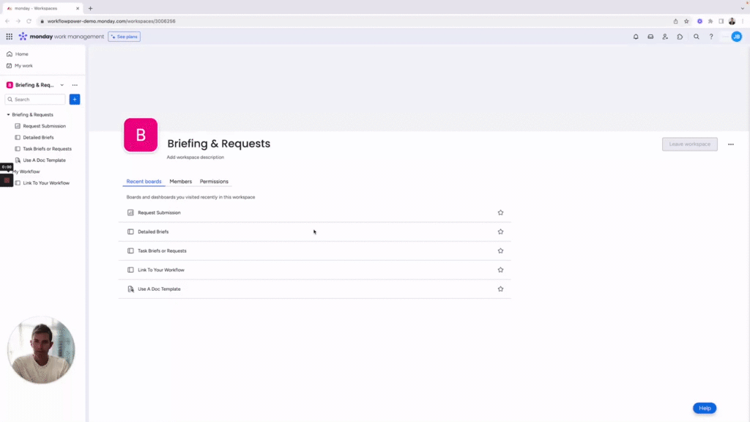Open Request Submission in recent boards list
The width and height of the screenshot is (750, 422).
(159, 212)
